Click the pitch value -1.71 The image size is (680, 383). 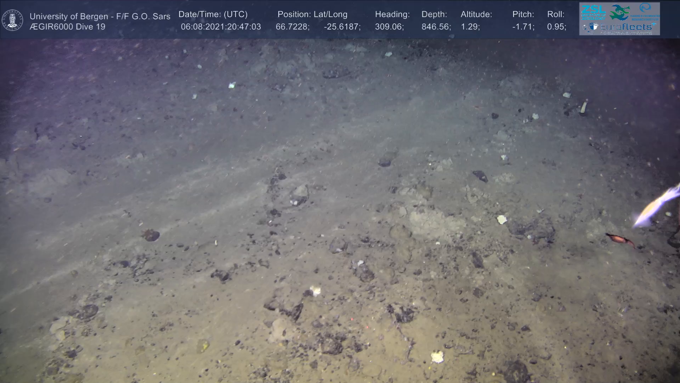523,27
